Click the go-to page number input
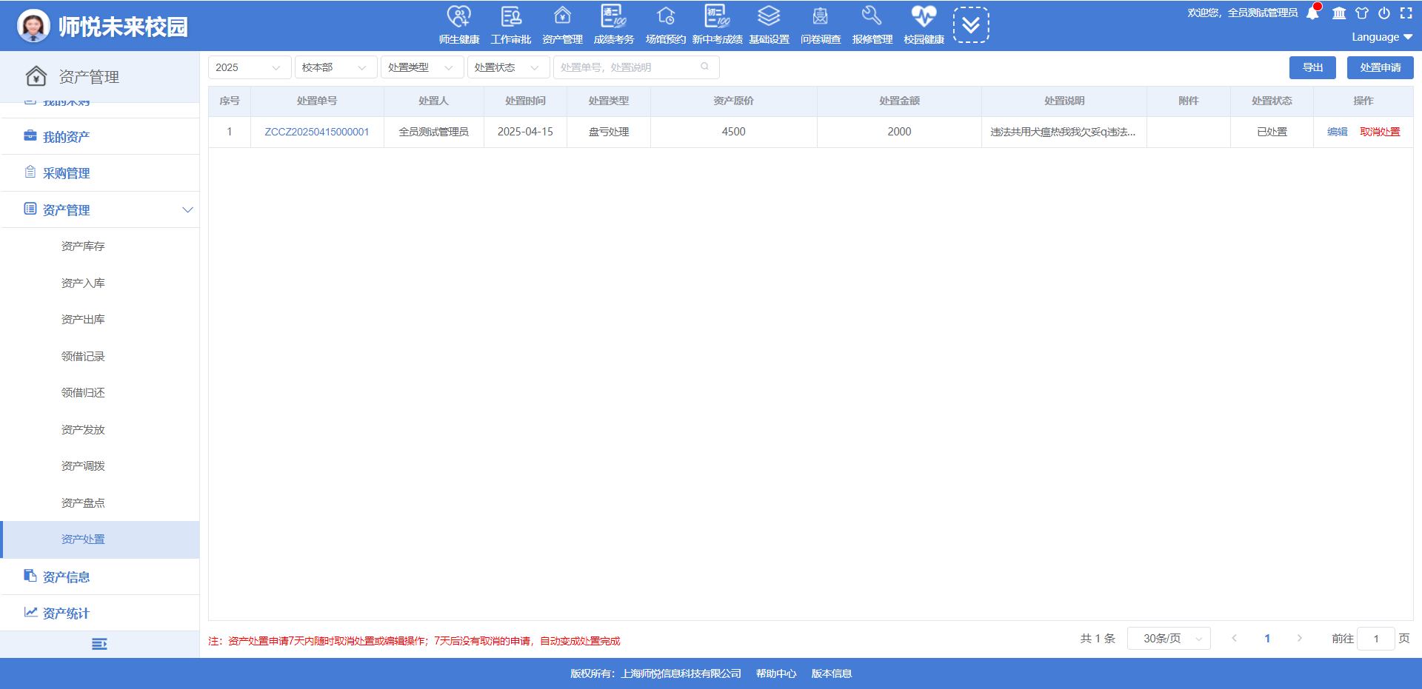This screenshot has width=1422, height=689. pyautogui.click(x=1376, y=639)
